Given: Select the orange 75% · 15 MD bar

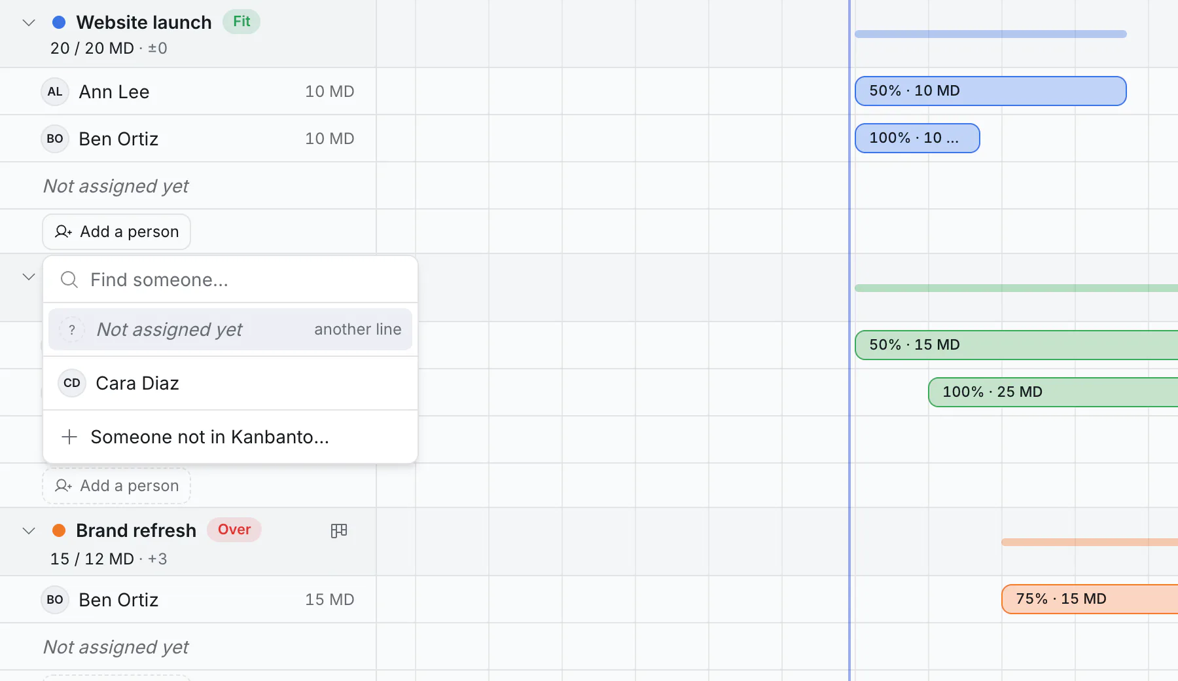Looking at the screenshot, I should 1090,599.
